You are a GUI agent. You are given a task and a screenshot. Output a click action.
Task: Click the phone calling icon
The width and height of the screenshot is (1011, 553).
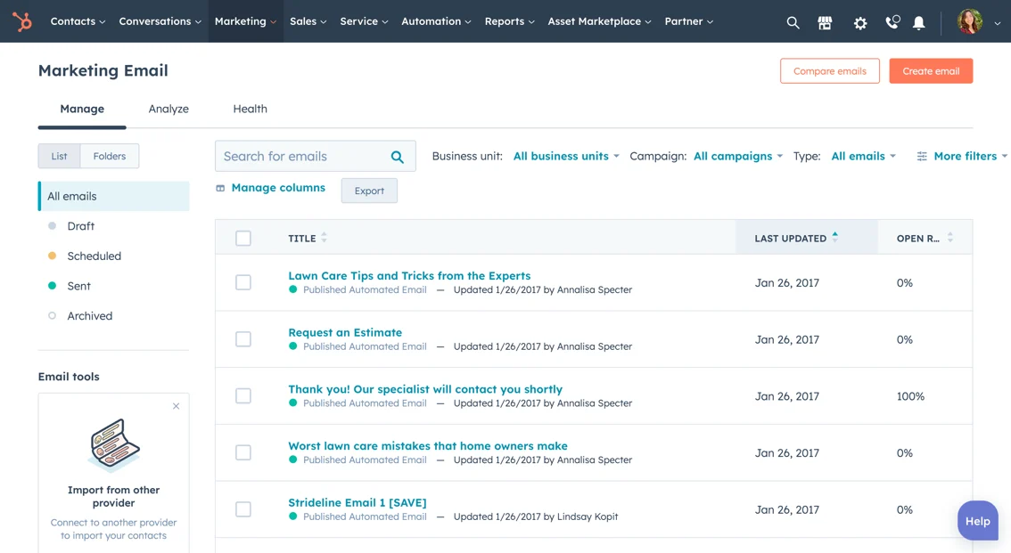(892, 22)
